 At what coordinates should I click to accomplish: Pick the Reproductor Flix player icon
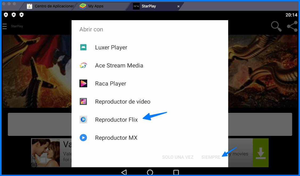coord(83,119)
